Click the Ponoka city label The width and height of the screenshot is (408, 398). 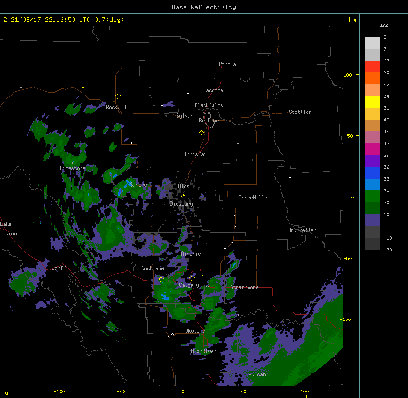[227, 64]
